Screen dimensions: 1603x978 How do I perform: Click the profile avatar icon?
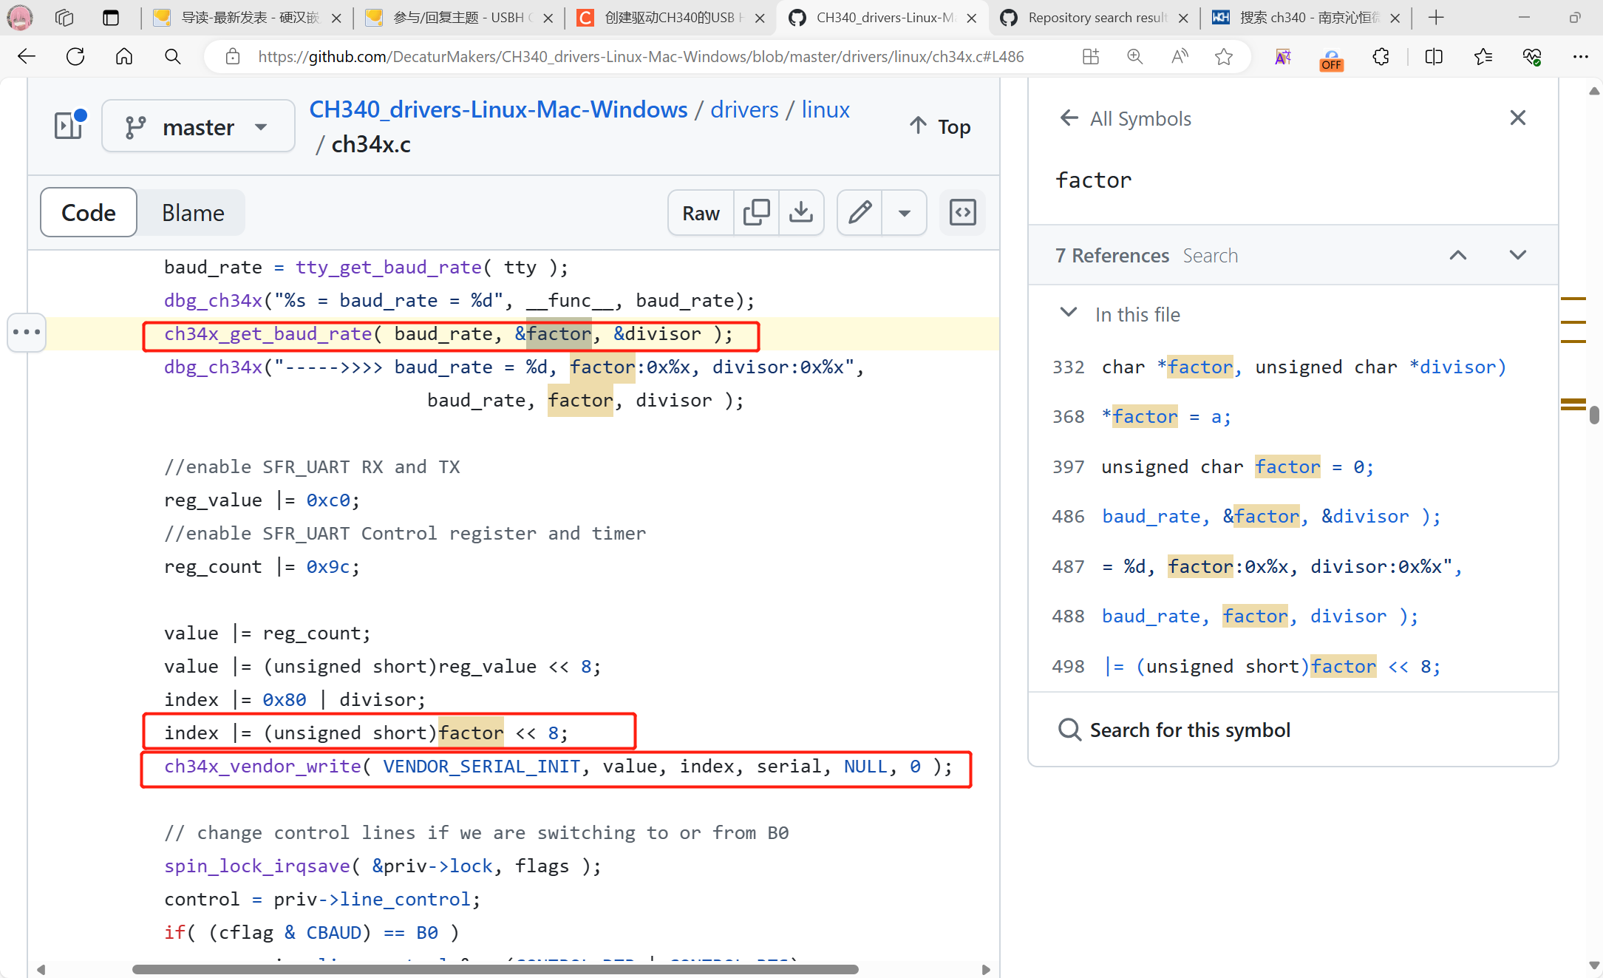tap(20, 18)
